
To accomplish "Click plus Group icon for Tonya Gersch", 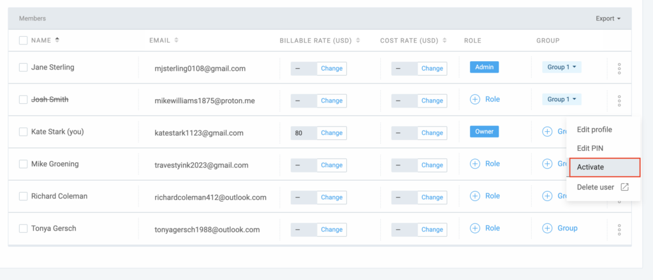I will click(547, 228).
